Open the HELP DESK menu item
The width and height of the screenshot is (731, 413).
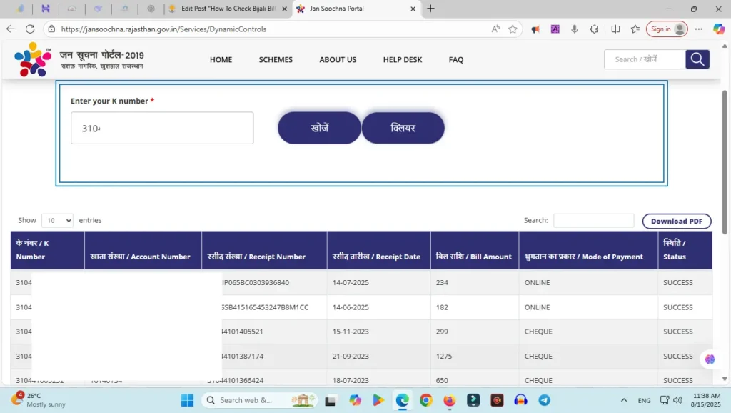[403, 59]
